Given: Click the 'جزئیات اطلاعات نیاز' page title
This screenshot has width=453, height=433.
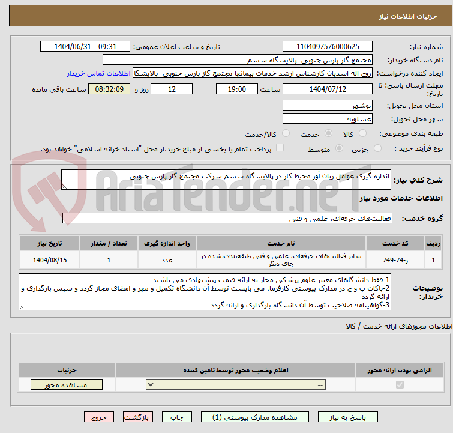Looking at the screenshot, I should pyautogui.click(x=407, y=16).
